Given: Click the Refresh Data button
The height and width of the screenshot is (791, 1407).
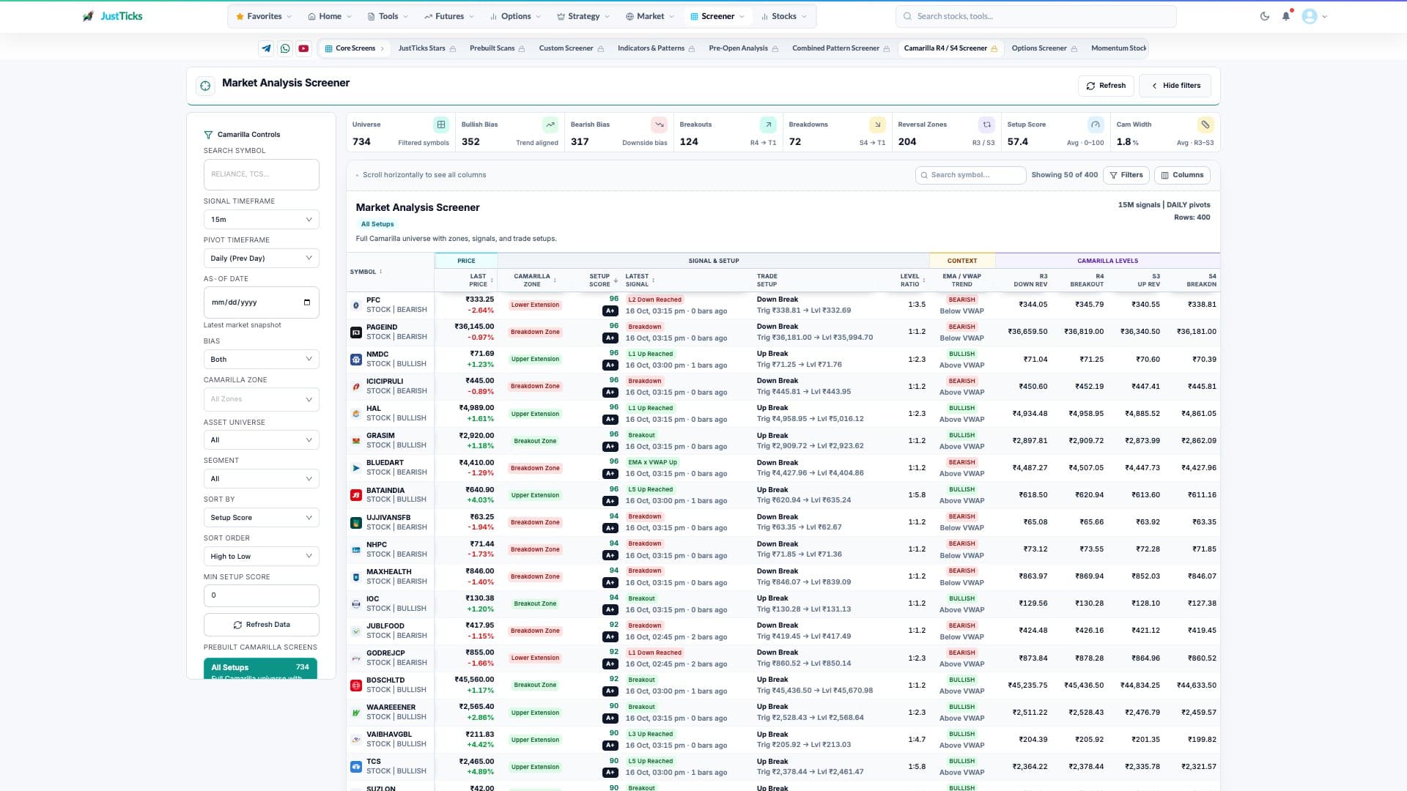Looking at the screenshot, I should pos(262,625).
